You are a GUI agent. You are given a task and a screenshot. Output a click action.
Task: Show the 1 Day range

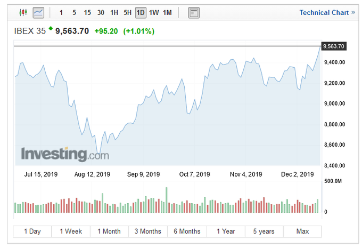point(32,231)
